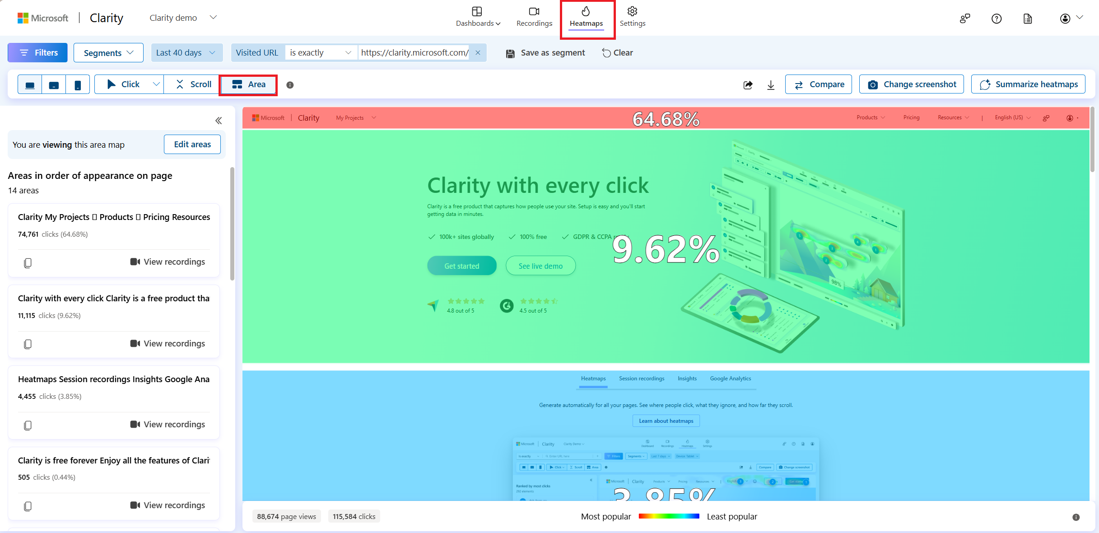View recordings for the 64.68% area
The height and width of the screenshot is (533, 1099).
pyautogui.click(x=168, y=262)
